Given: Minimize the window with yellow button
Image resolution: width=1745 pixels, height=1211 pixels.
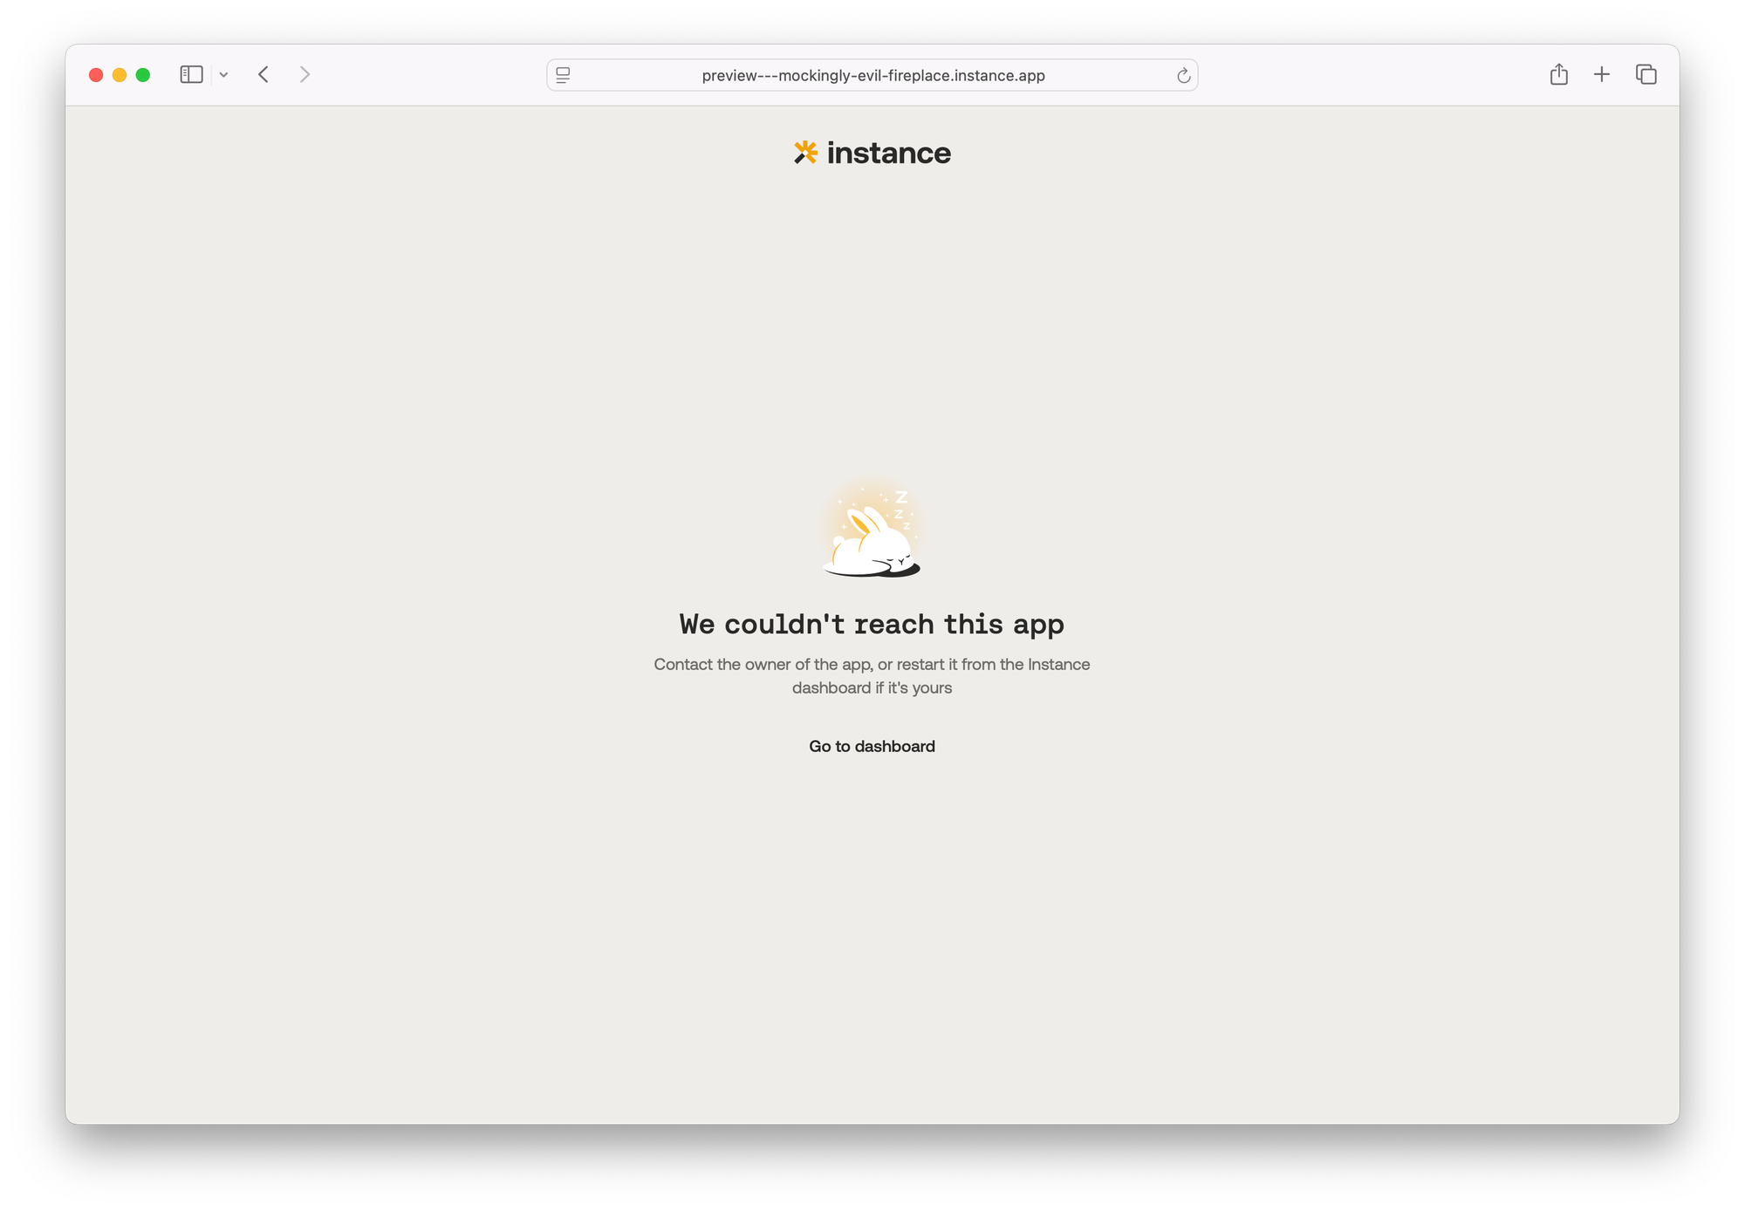Looking at the screenshot, I should tap(120, 75).
